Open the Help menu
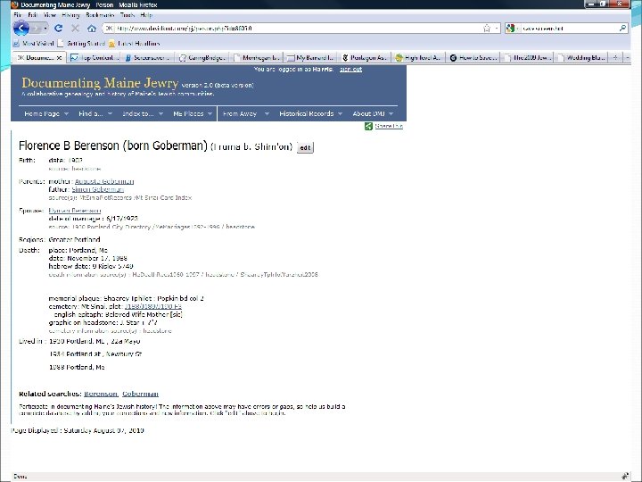Screen dimensions: 642x482 click(146, 15)
